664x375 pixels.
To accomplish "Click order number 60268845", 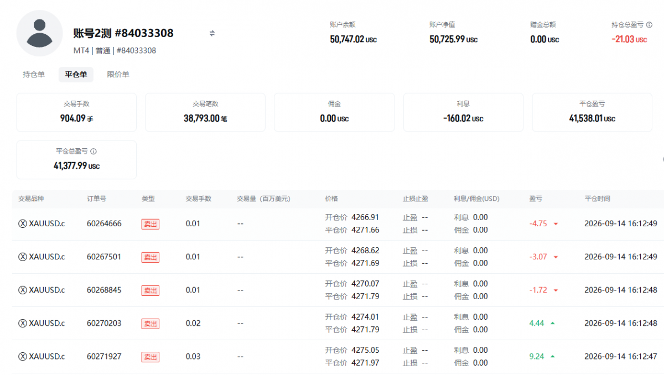I will [x=104, y=290].
